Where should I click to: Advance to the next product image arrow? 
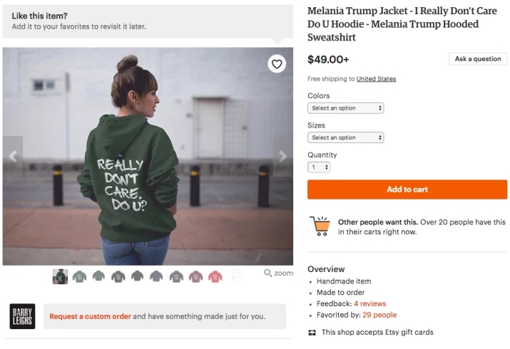point(283,156)
